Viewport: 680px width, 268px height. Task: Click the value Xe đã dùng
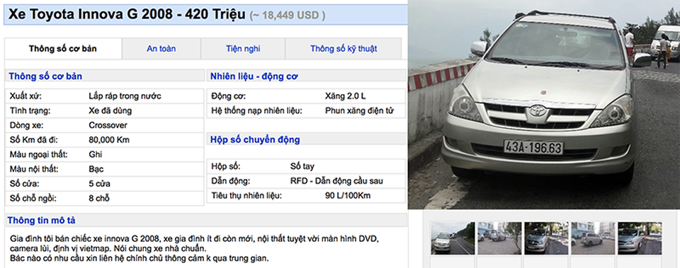point(110,111)
